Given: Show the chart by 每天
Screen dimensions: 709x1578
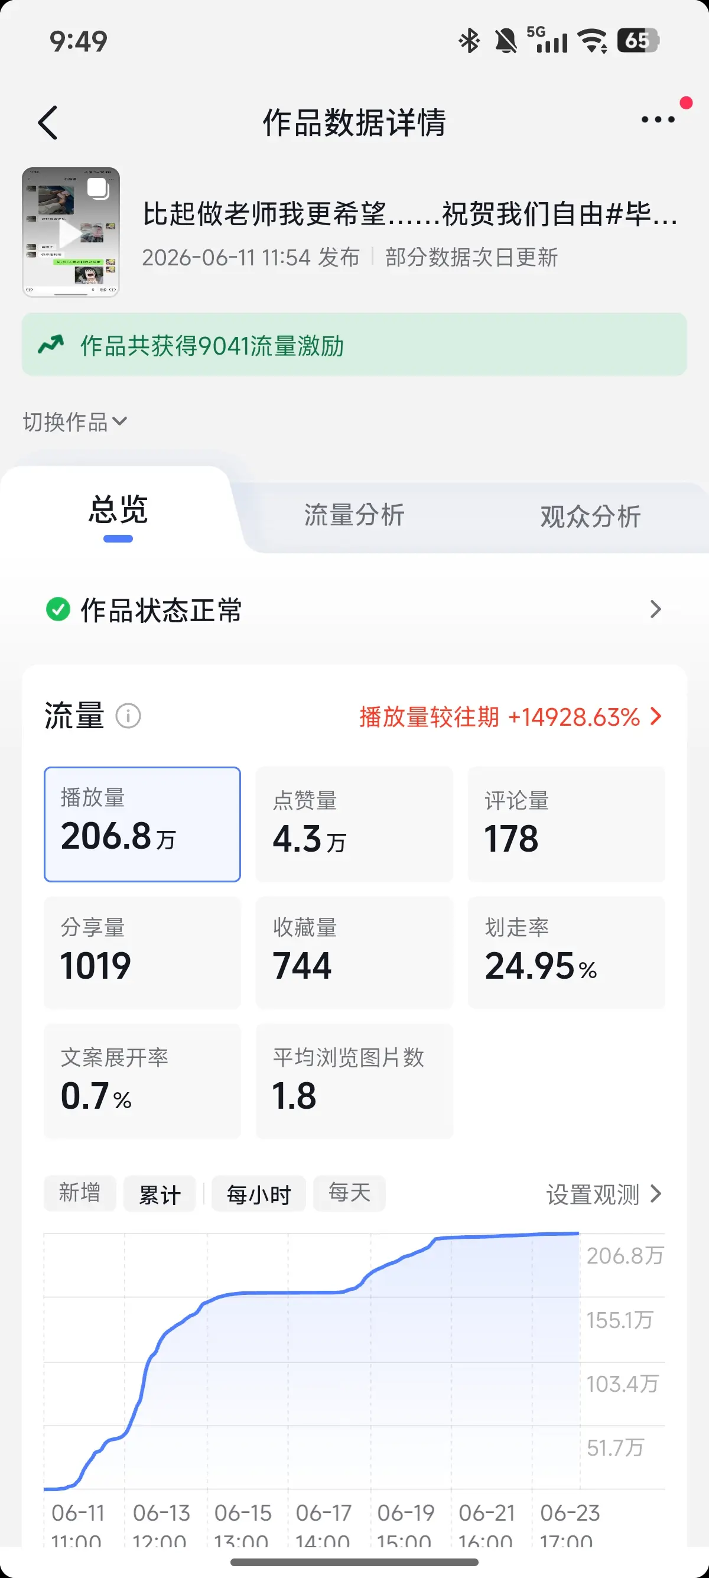Looking at the screenshot, I should (x=350, y=1193).
